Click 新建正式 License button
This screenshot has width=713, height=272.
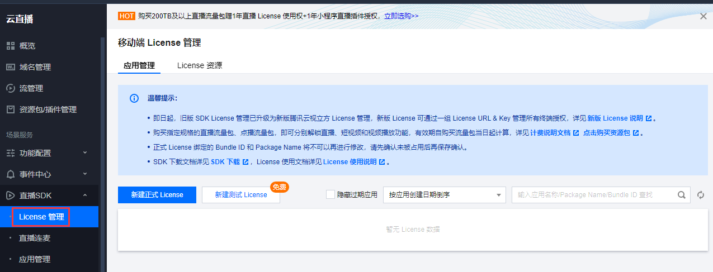pyautogui.click(x=157, y=195)
